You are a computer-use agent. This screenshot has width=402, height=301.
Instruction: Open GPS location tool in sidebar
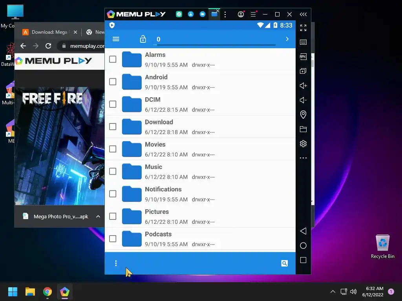click(303, 114)
